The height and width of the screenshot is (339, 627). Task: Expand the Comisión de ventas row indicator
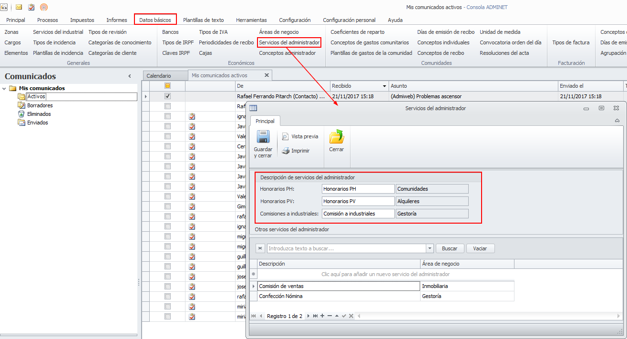tap(253, 286)
